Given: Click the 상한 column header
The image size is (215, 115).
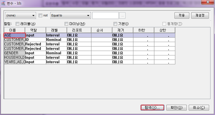Looking at the screenshot, I should (165, 30).
